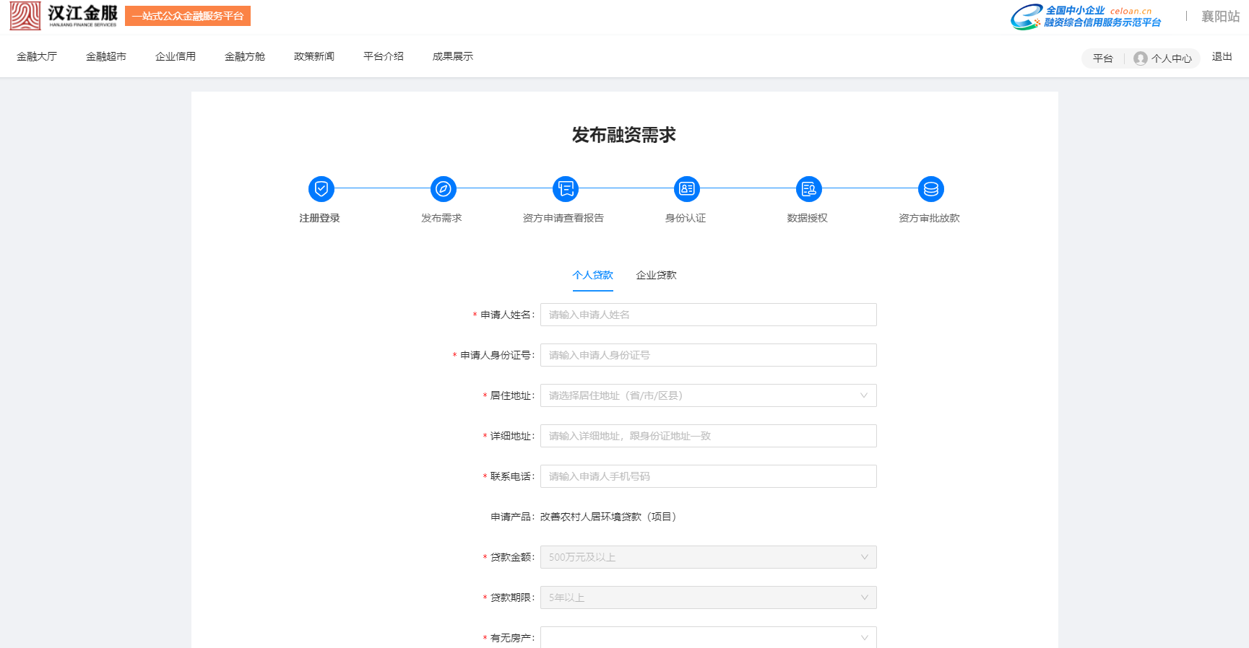Click the 平台 button in header

tap(1102, 58)
